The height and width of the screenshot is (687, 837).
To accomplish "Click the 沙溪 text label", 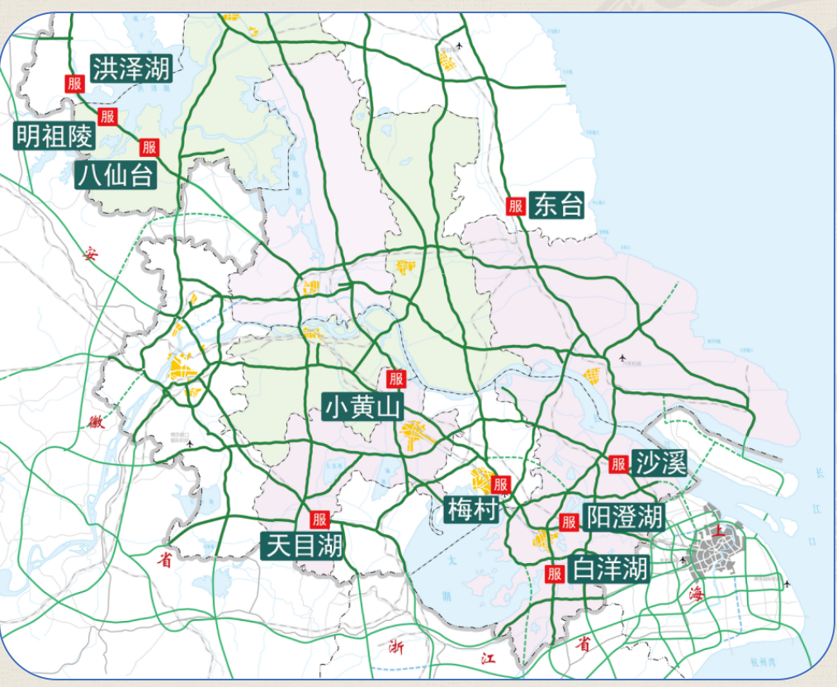I will (x=660, y=463).
